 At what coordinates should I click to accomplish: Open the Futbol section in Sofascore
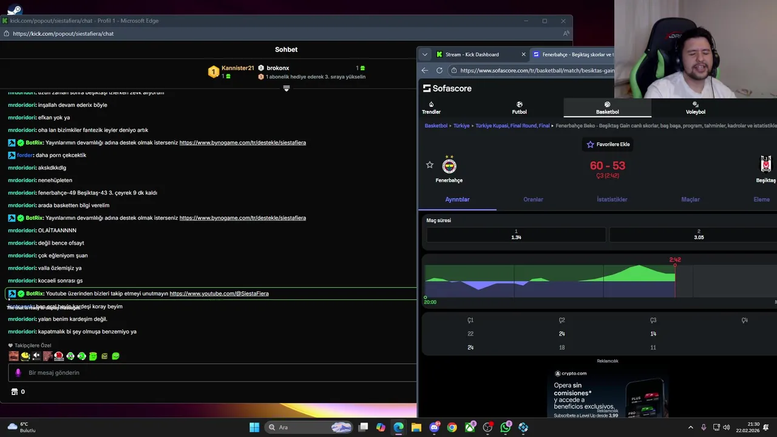519,108
